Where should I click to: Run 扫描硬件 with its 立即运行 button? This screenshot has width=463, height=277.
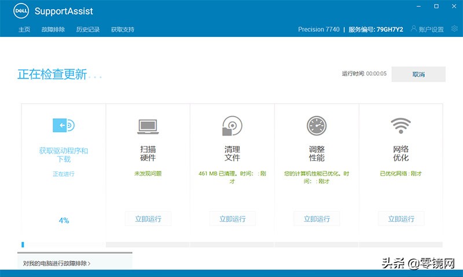pyautogui.click(x=148, y=219)
